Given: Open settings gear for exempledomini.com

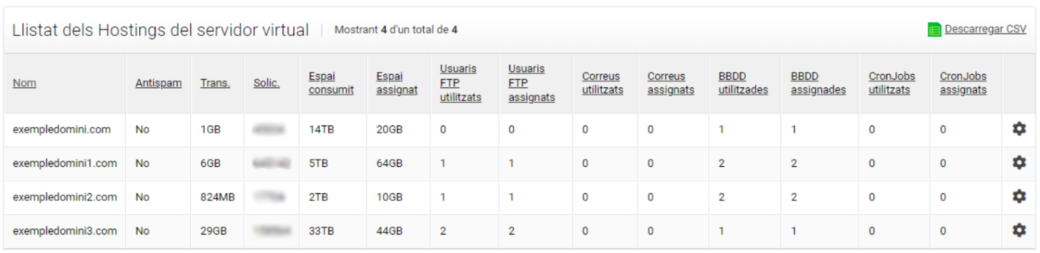Looking at the screenshot, I should coord(1019,129).
